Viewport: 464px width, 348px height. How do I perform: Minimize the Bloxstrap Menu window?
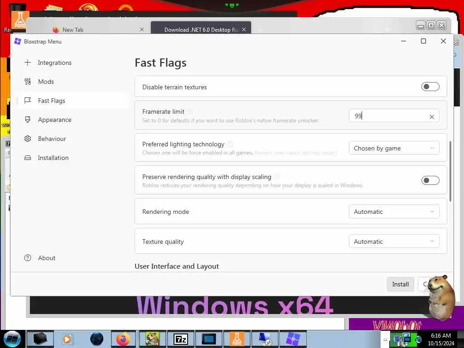click(x=404, y=41)
